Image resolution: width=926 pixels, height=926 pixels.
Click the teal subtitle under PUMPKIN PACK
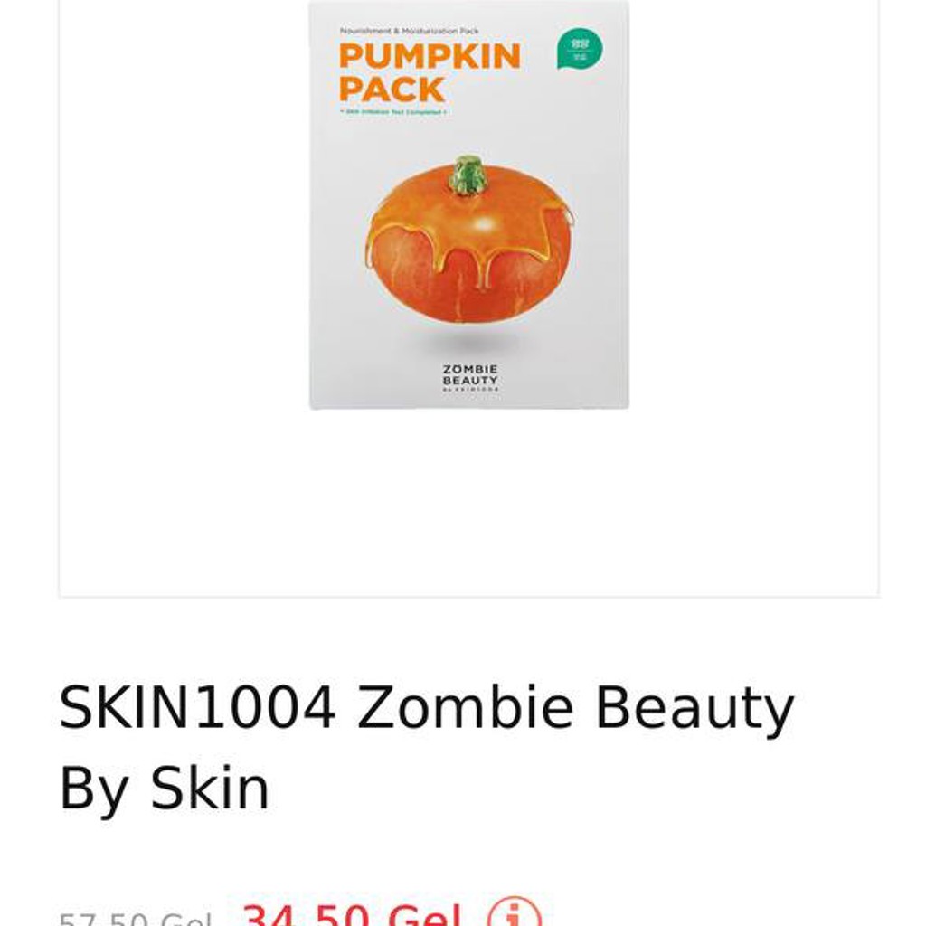click(x=392, y=111)
